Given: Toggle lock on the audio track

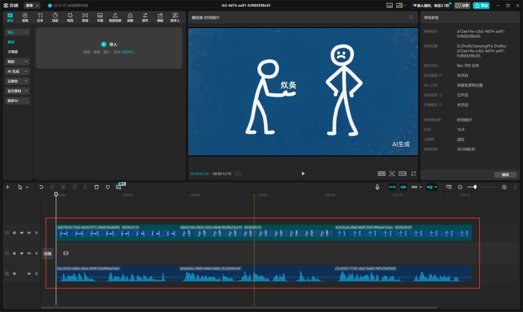Looking at the screenshot, I should coord(15,273).
